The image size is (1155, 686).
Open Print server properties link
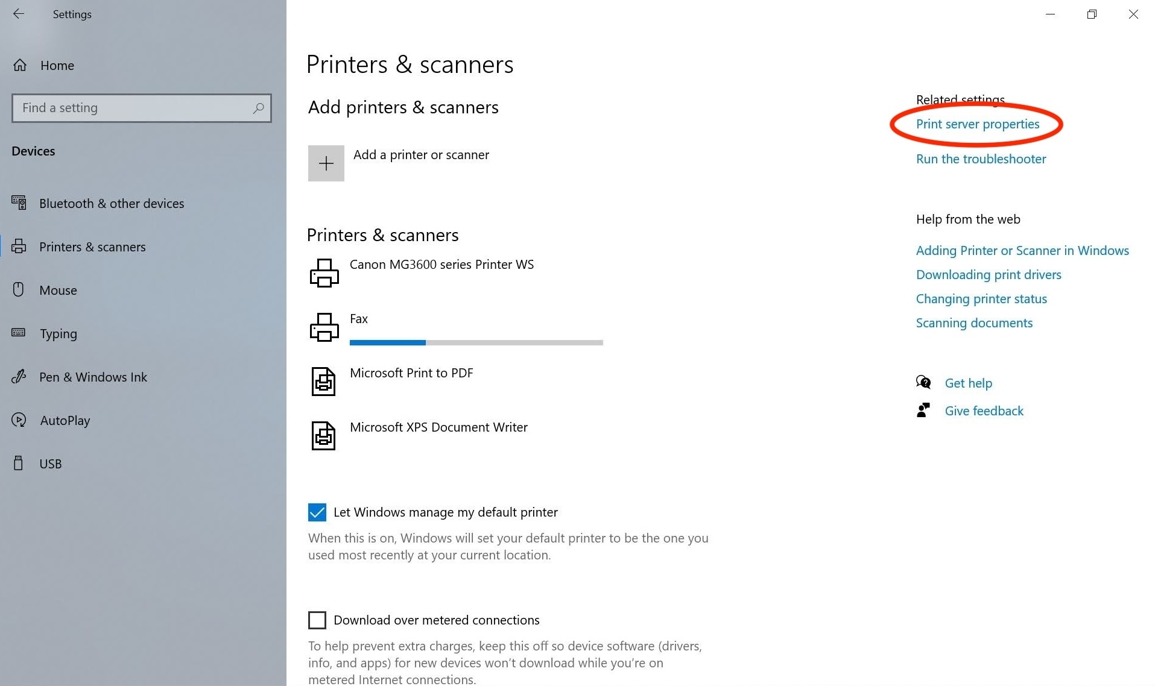(978, 124)
